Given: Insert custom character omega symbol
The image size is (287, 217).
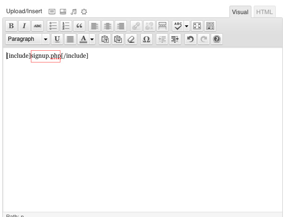Looking at the screenshot, I should [147, 39].
